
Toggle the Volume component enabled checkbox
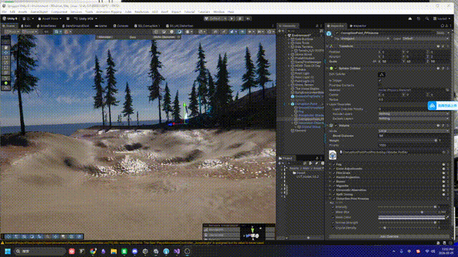(x=336, y=126)
